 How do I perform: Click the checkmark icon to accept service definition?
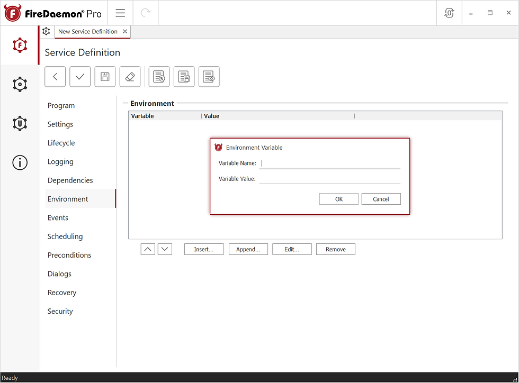(80, 76)
